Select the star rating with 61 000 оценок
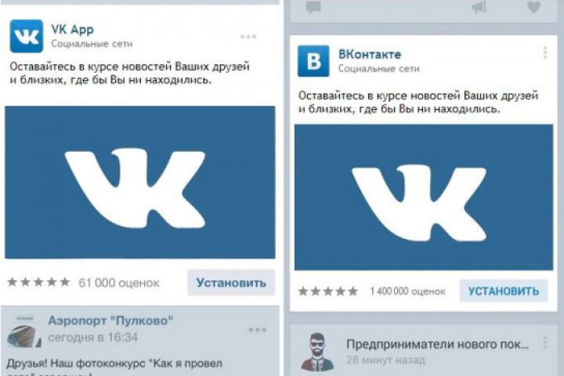 (38, 283)
